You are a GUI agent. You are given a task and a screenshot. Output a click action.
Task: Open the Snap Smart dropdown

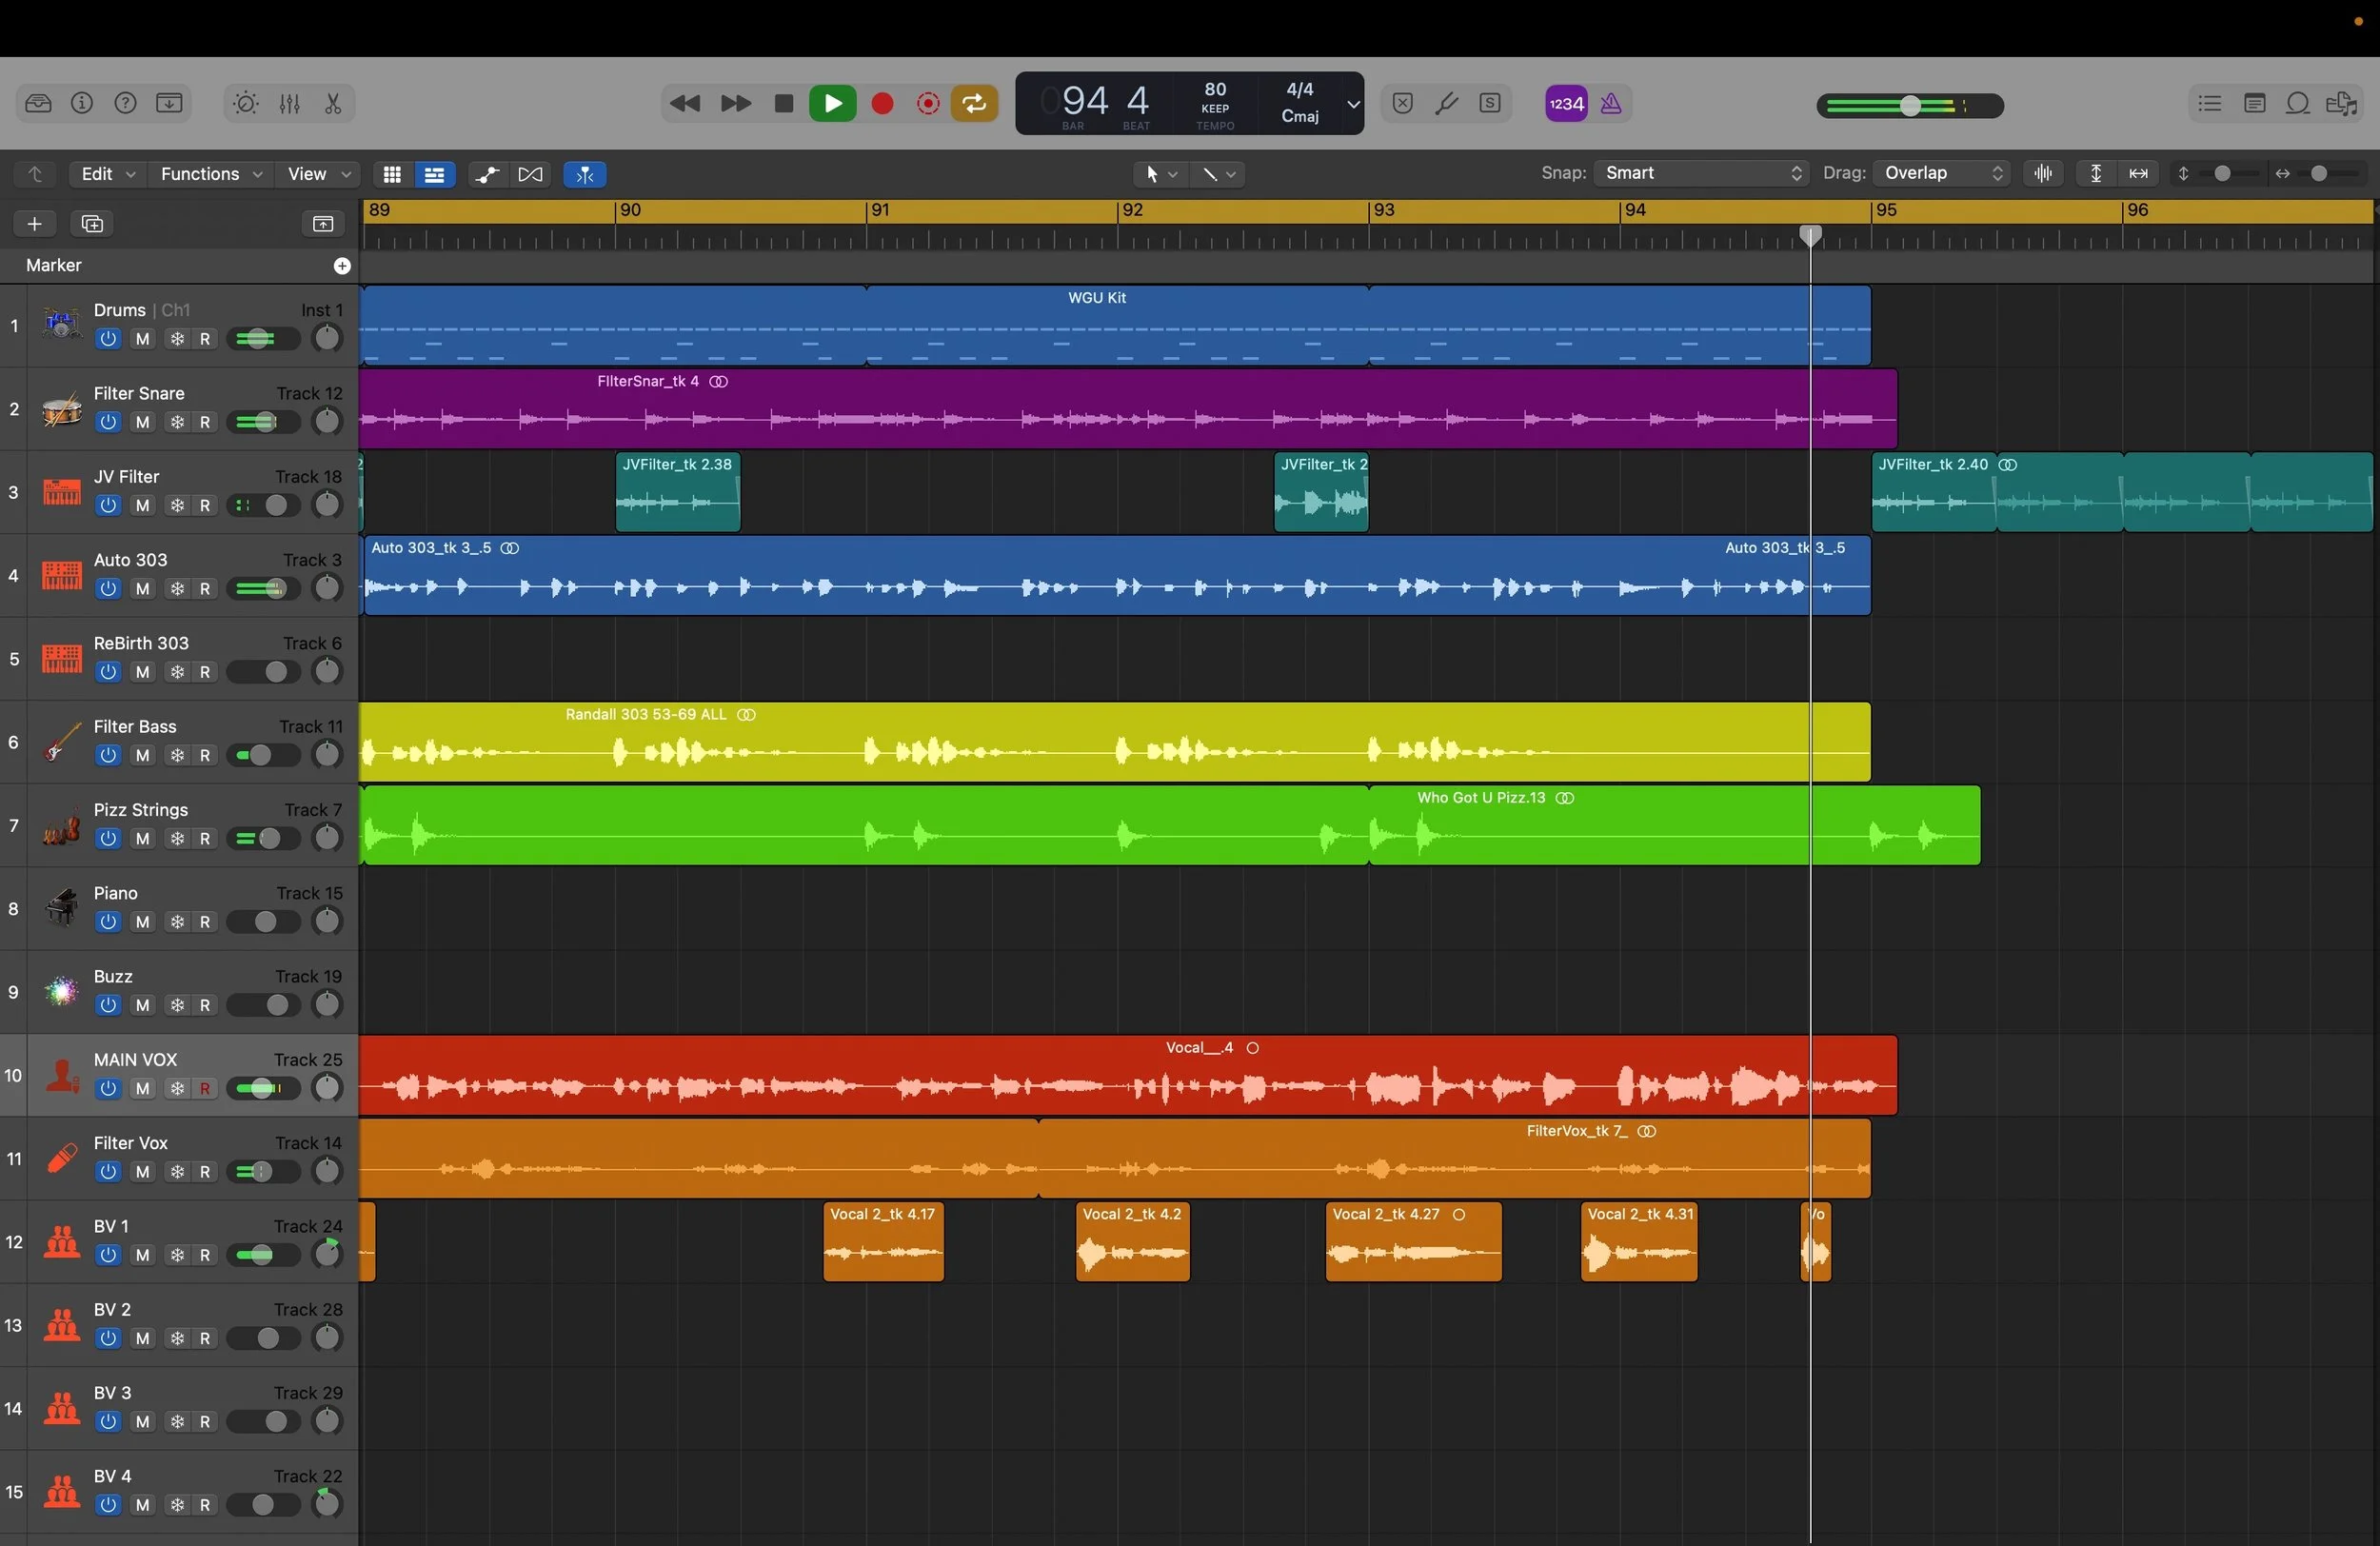point(1701,173)
